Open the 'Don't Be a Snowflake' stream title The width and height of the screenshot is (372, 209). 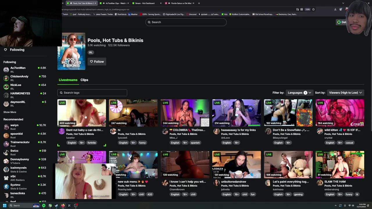(x=291, y=130)
